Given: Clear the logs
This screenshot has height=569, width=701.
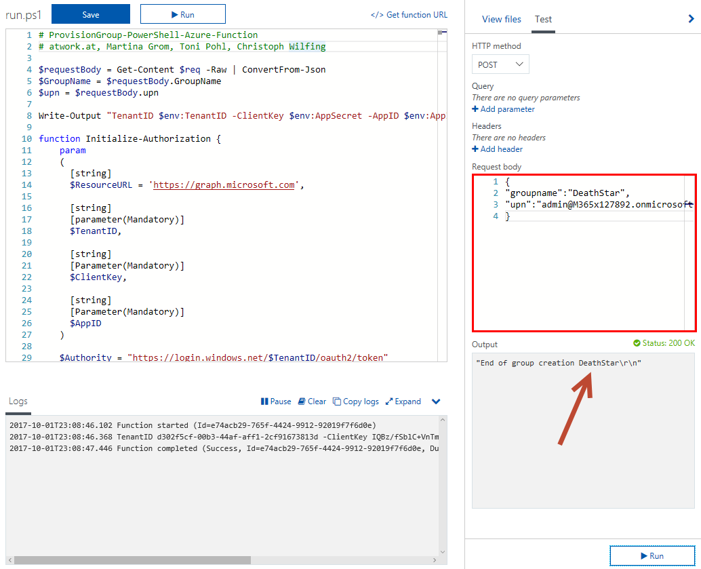Looking at the screenshot, I should pyautogui.click(x=312, y=401).
